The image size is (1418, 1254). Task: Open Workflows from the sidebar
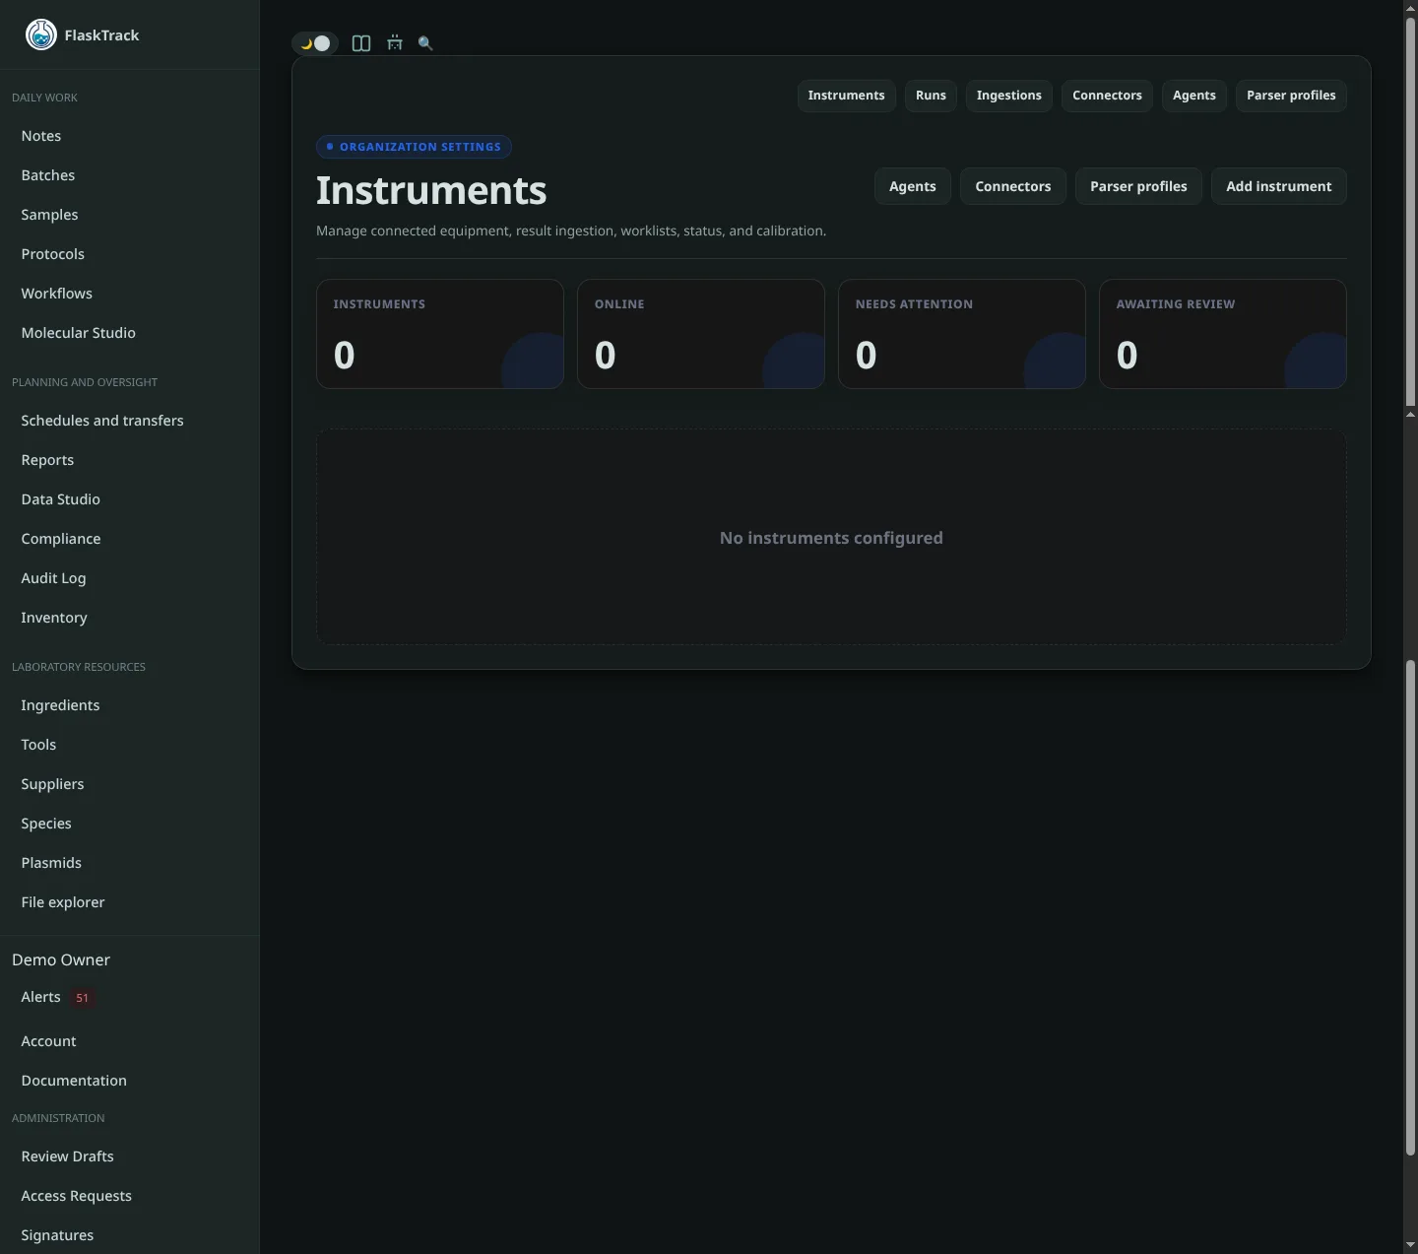pos(57,294)
